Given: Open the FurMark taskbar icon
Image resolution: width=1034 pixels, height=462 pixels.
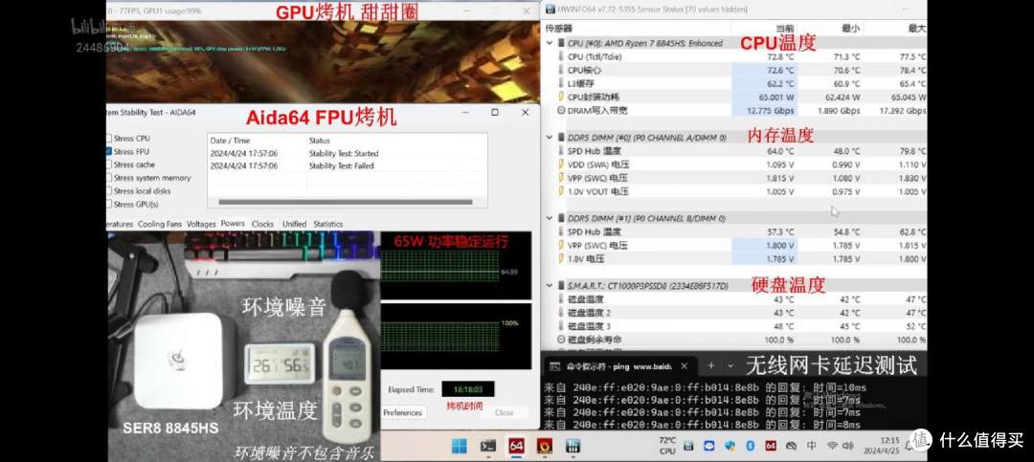Looking at the screenshot, I should [544, 446].
